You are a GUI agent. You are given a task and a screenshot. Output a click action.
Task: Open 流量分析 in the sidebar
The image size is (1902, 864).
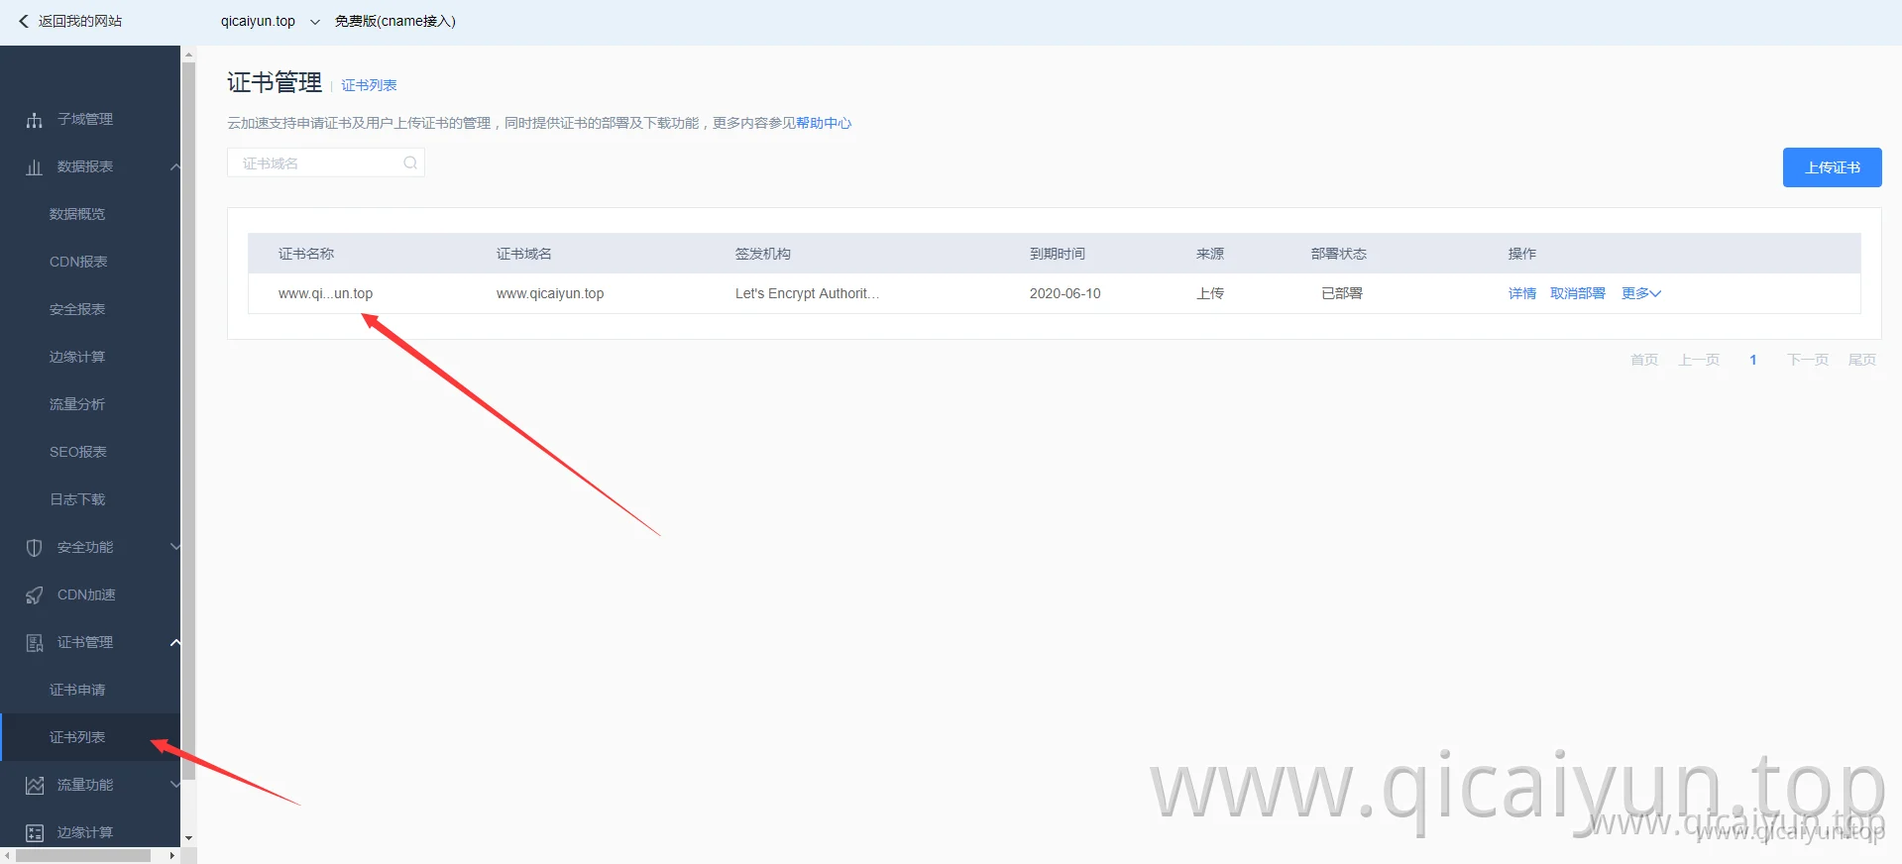coord(77,404)
